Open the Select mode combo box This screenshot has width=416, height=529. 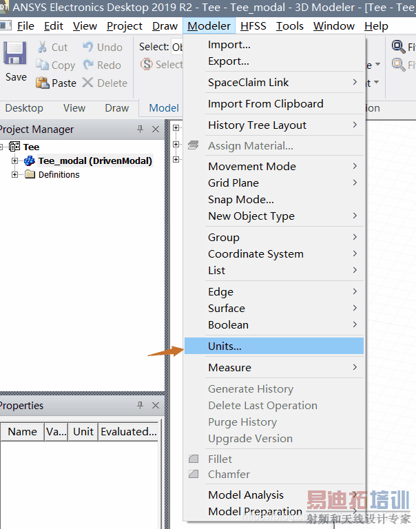click(x=177, y=47)
